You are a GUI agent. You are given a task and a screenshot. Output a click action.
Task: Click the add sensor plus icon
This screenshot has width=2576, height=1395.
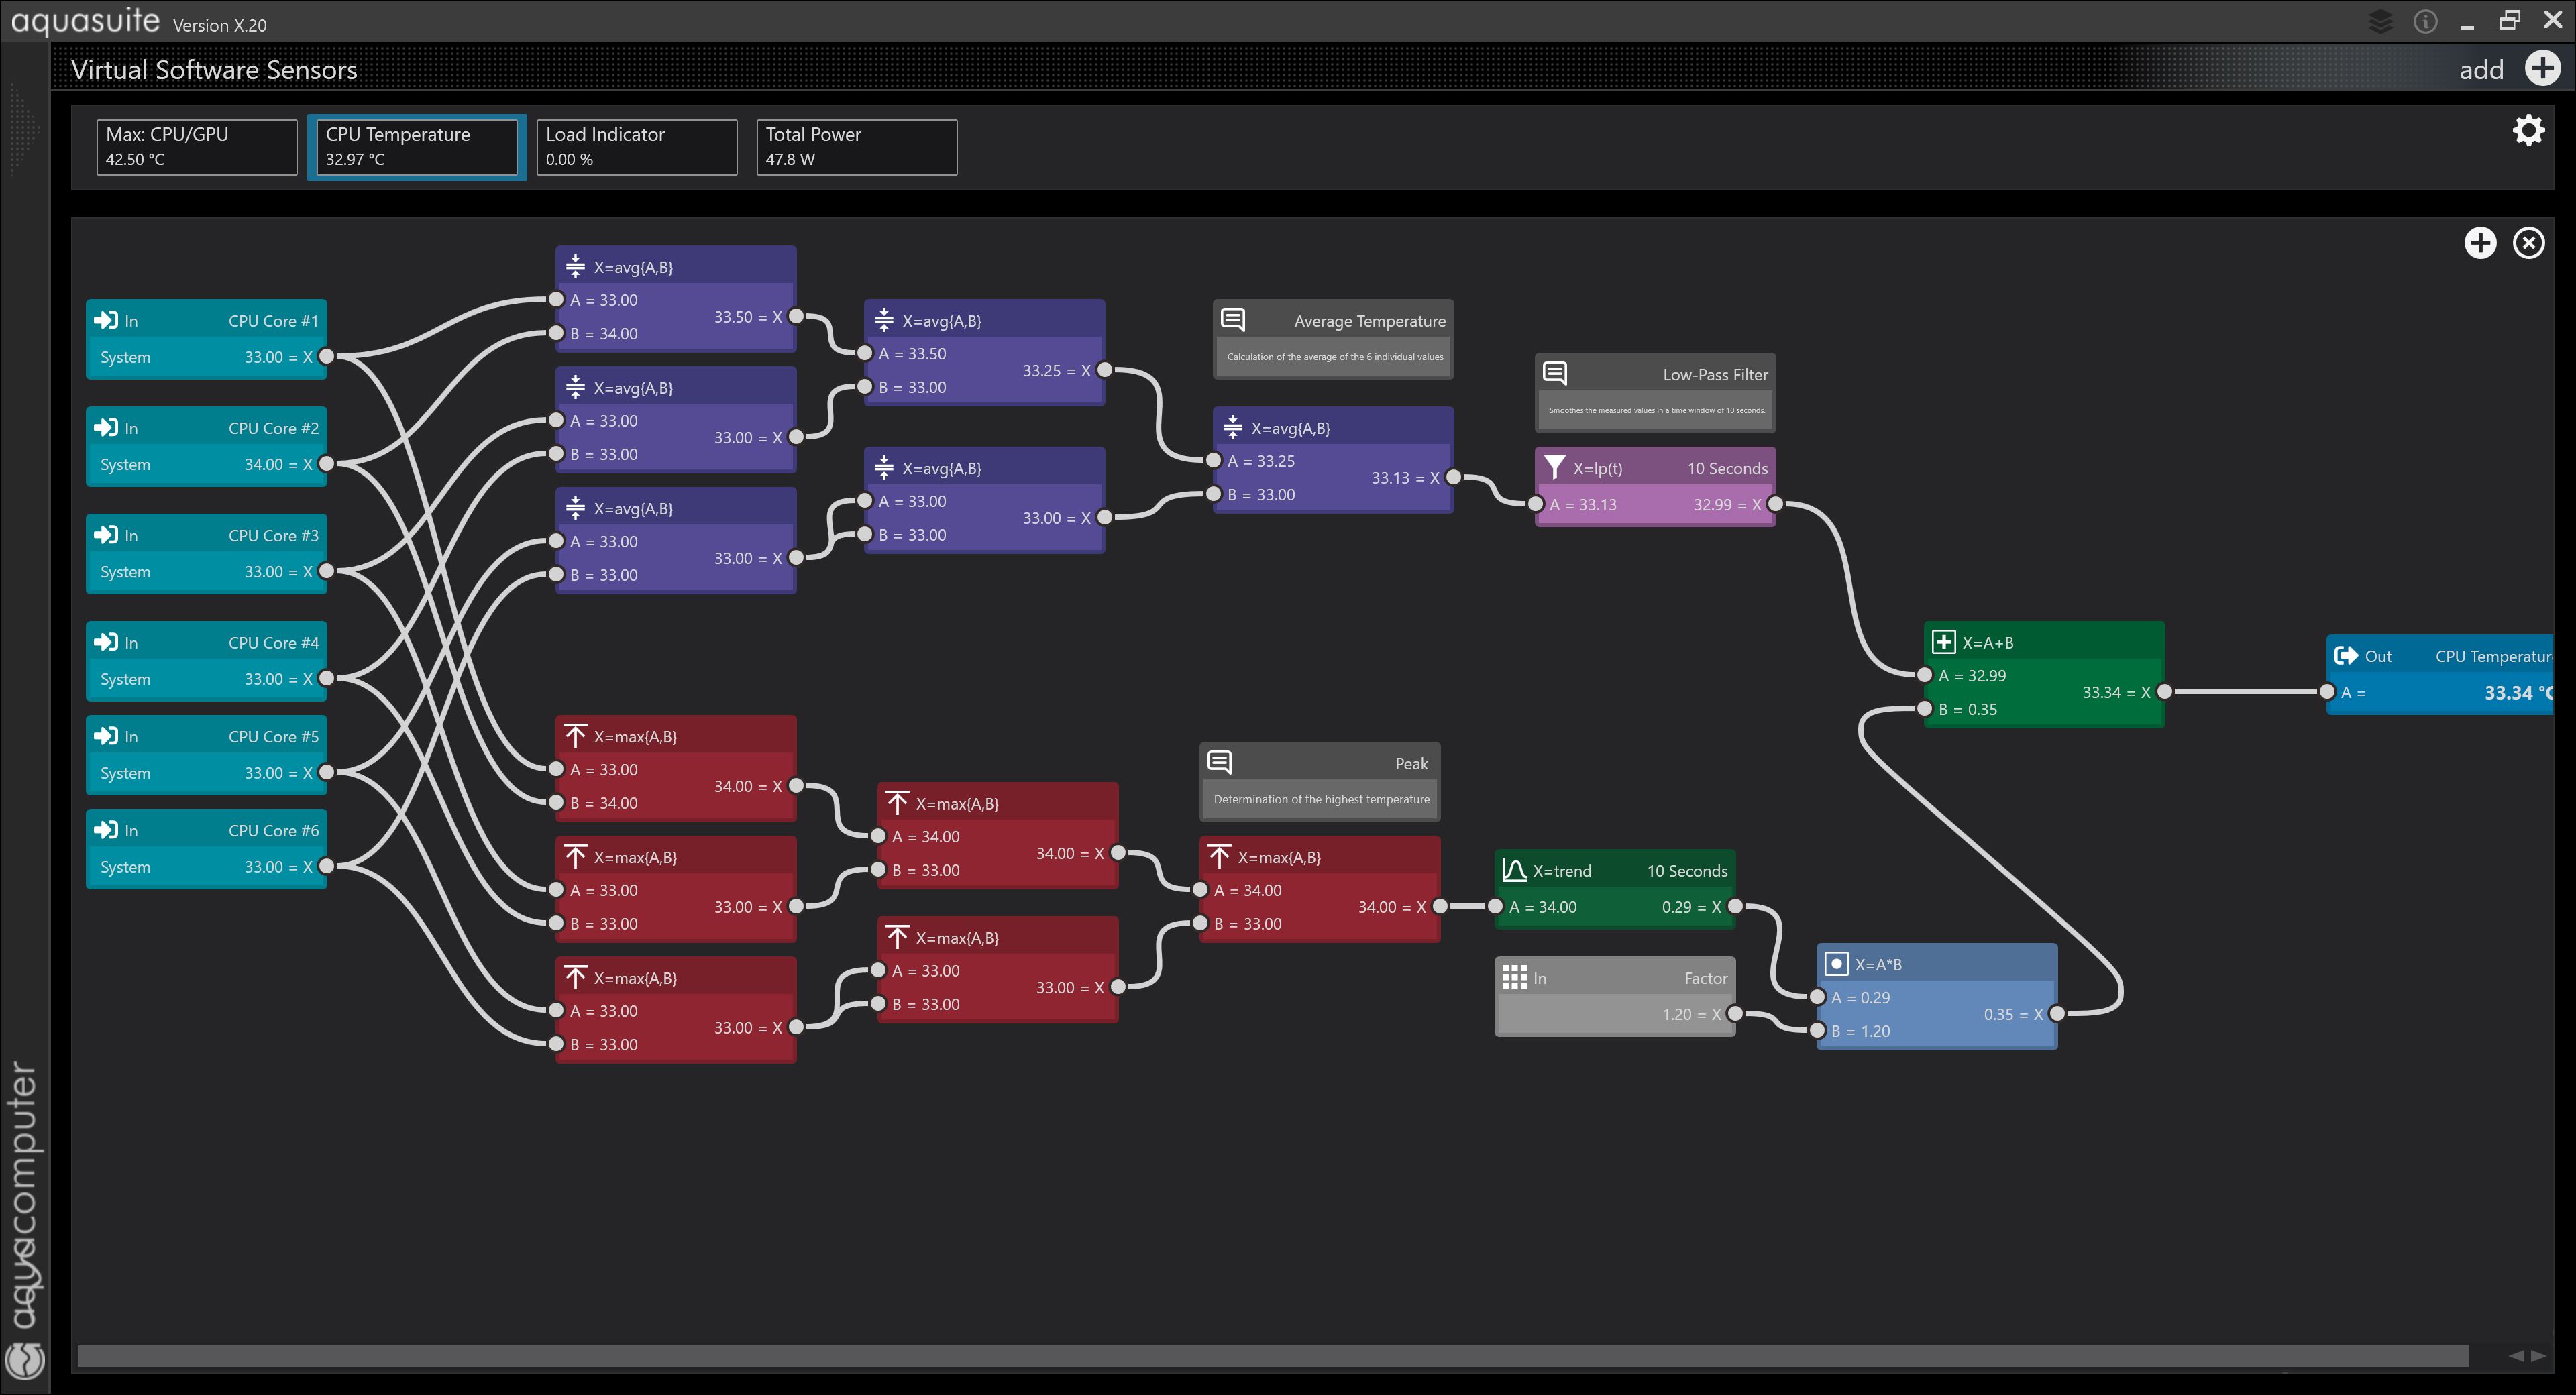(x=2542, y=68)
